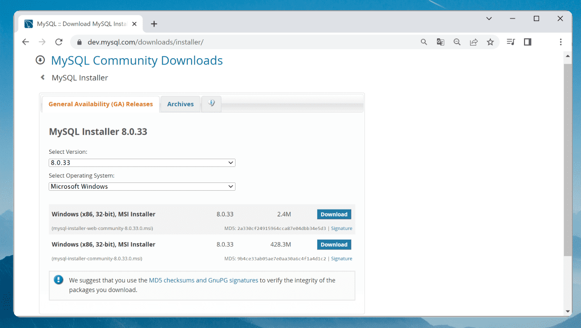This screenshot has height=328, width=581.
Task: Reload the page with the refresh icon
Action: (59, 42)
